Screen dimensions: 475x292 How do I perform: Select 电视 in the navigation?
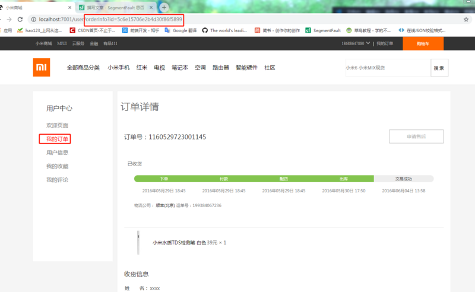pos(159,68)
